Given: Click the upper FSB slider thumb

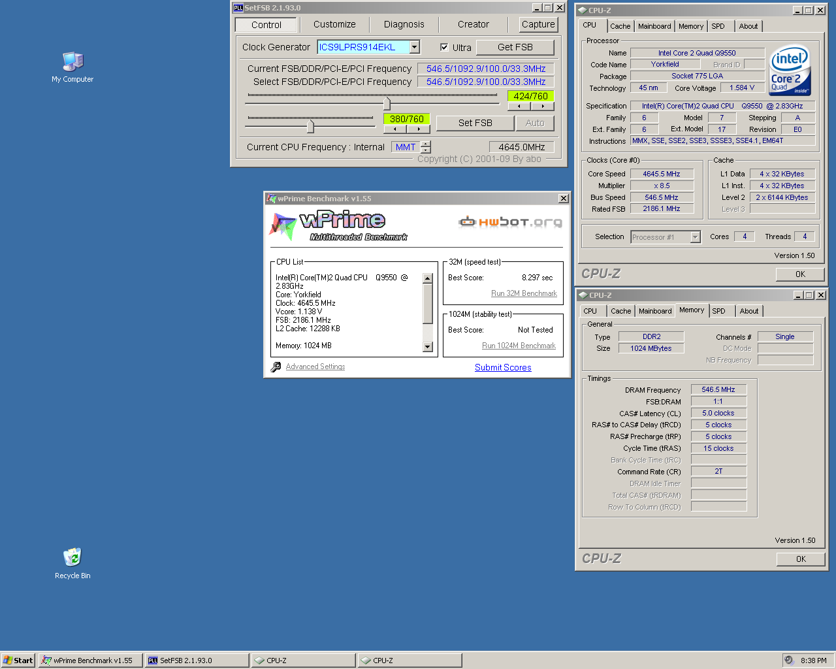Looking at the screenshot, I should (387, 103).
